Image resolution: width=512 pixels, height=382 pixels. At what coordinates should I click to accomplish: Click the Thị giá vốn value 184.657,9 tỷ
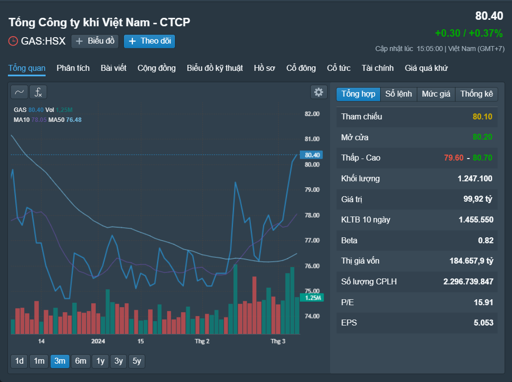point(471,261)
